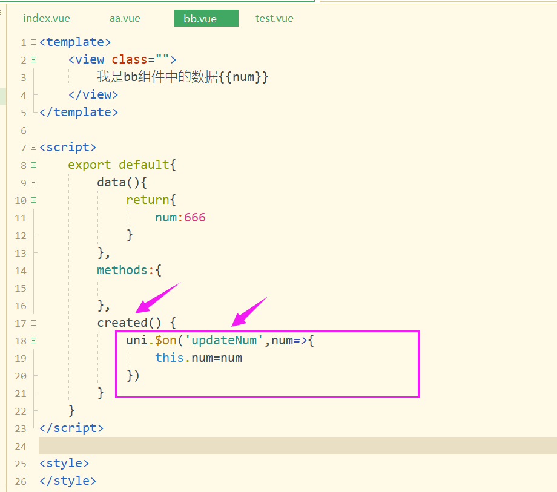The height and width of the screenshot is (492, 557).
Task: Click line number 6 in the gutter
Action: pos(24,131)
